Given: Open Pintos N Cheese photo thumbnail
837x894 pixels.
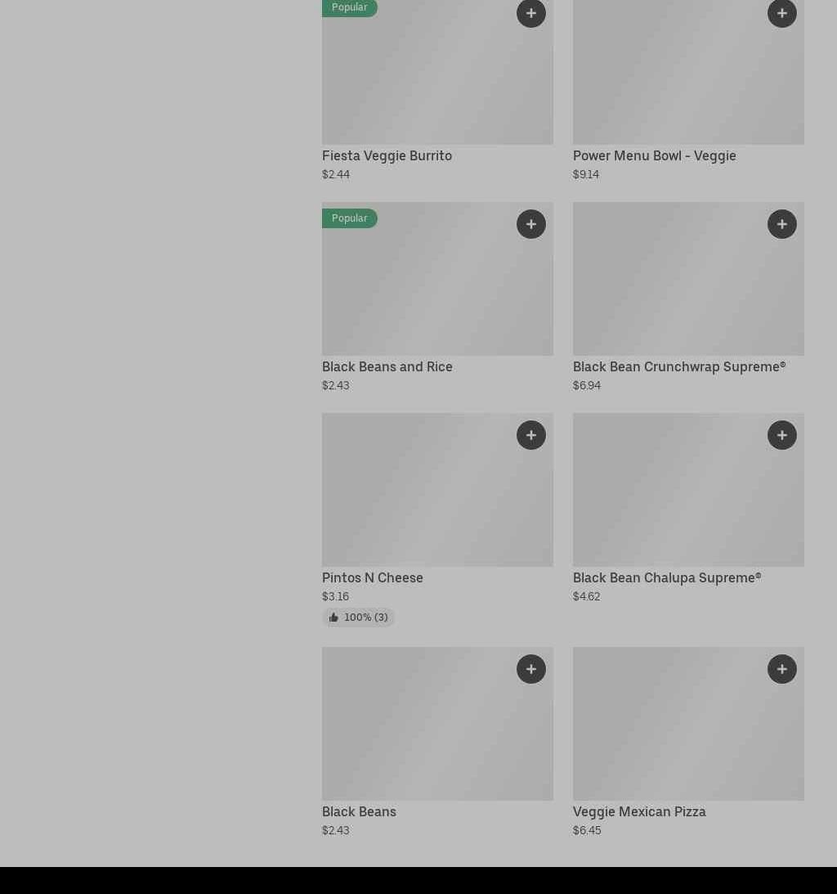Looking at the screenshot, I should [437, 497].
